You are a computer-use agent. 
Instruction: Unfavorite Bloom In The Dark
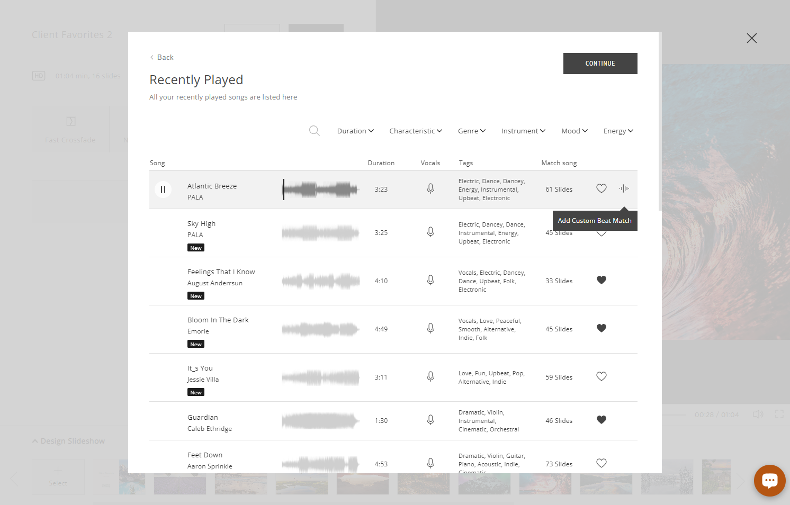coord(602,328)
